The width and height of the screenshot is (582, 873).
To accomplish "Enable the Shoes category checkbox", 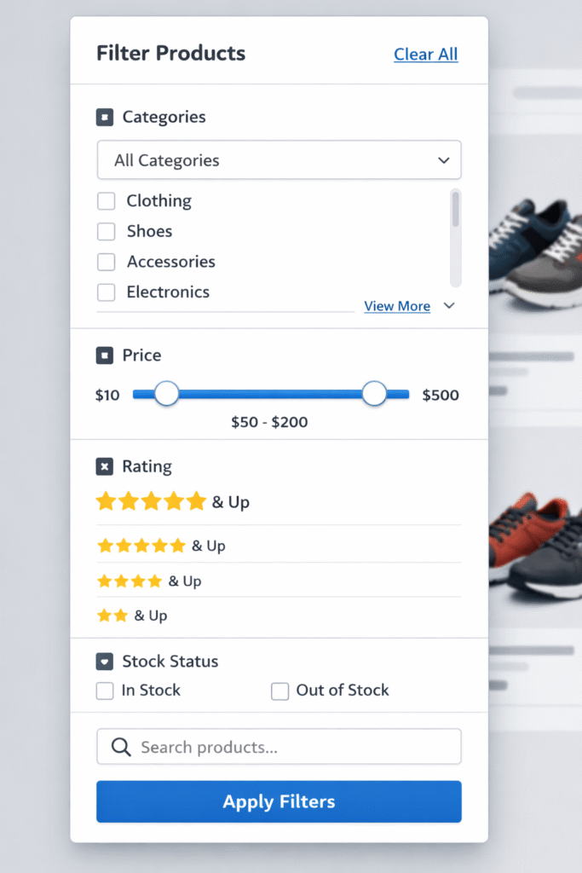I will tap(107, 232).
